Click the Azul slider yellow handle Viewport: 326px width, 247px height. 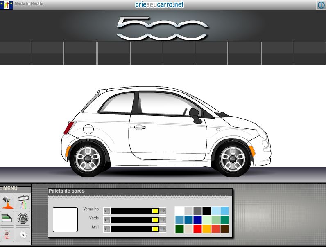pyautogui.click(x=155, y=229)
